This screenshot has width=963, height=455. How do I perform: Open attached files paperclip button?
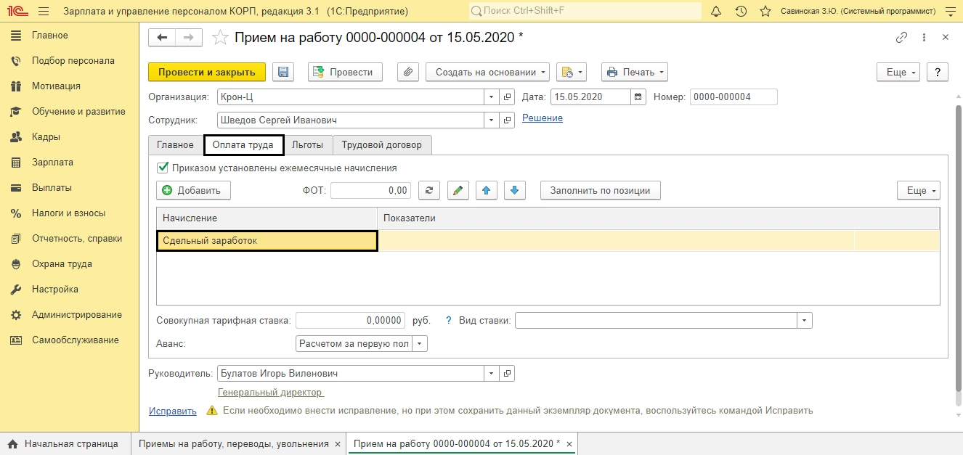[408, 72]
